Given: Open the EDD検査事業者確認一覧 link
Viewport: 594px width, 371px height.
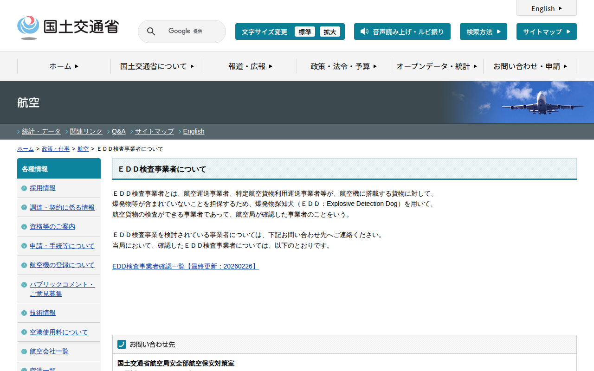Looking at the screenshot, I should (185, 266).
